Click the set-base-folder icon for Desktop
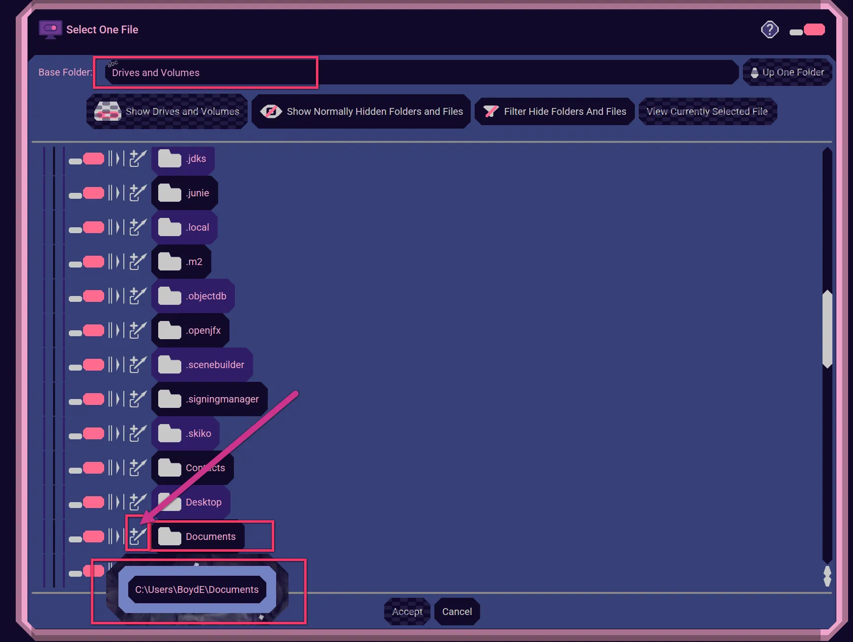853x642 pixels. (138, 502)
